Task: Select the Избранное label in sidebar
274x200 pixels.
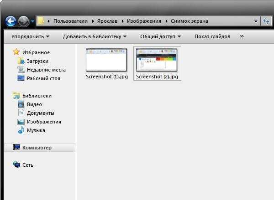Action: click(36, 52)
